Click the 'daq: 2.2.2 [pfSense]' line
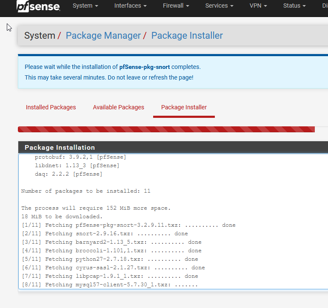 click(x=68, y=174)
